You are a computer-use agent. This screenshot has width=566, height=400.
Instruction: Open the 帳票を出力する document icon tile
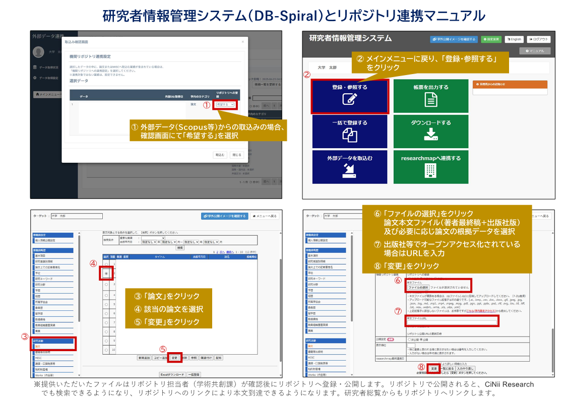pyautogui.click(x=430, y=96)
